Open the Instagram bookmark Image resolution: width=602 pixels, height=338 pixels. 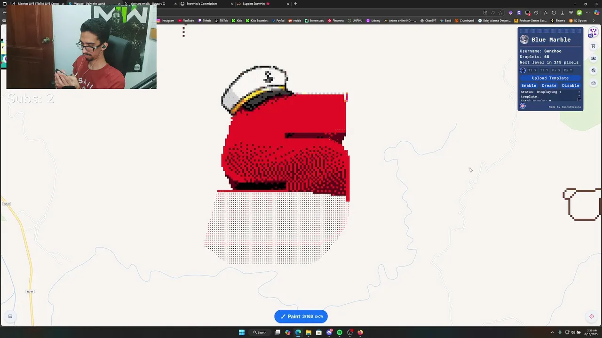[166, 21]
